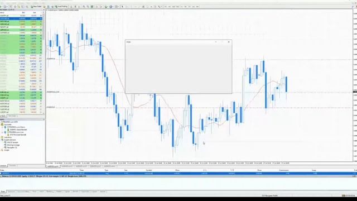Select the Common tab in Navigator

click(3, 166)
